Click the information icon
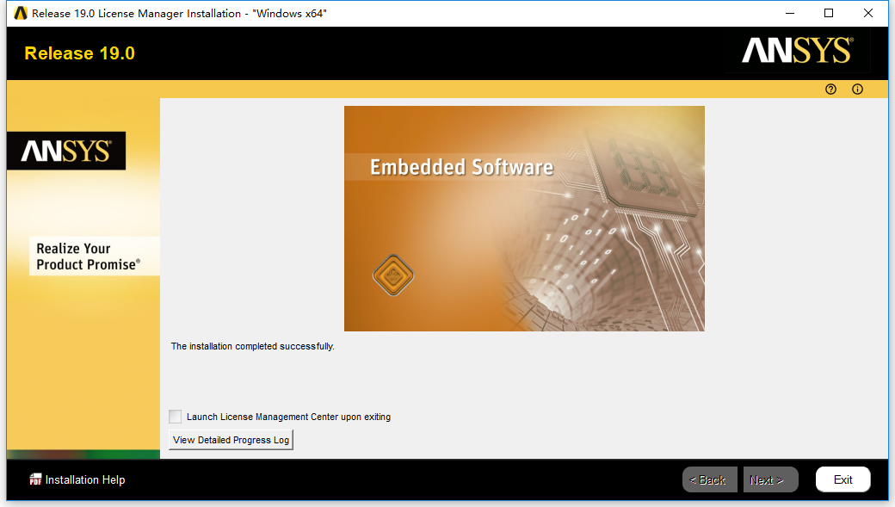 (857, 89)
